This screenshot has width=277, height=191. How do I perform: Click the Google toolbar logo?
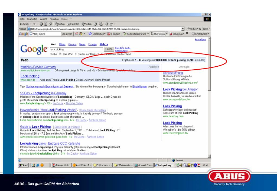coord(24,34)
